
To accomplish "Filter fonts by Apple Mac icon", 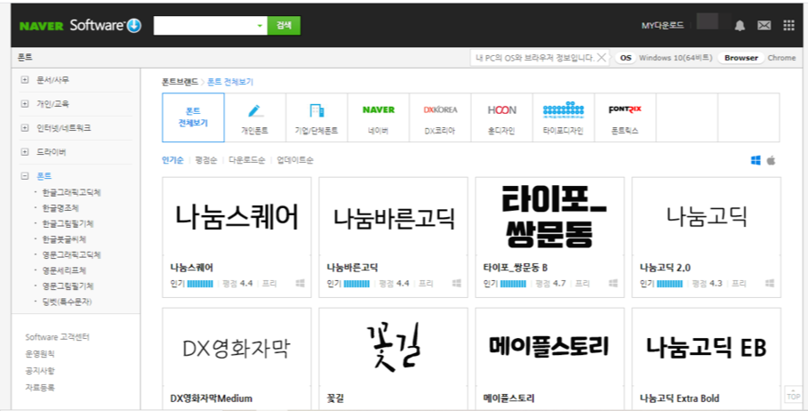I will [771, 160].
